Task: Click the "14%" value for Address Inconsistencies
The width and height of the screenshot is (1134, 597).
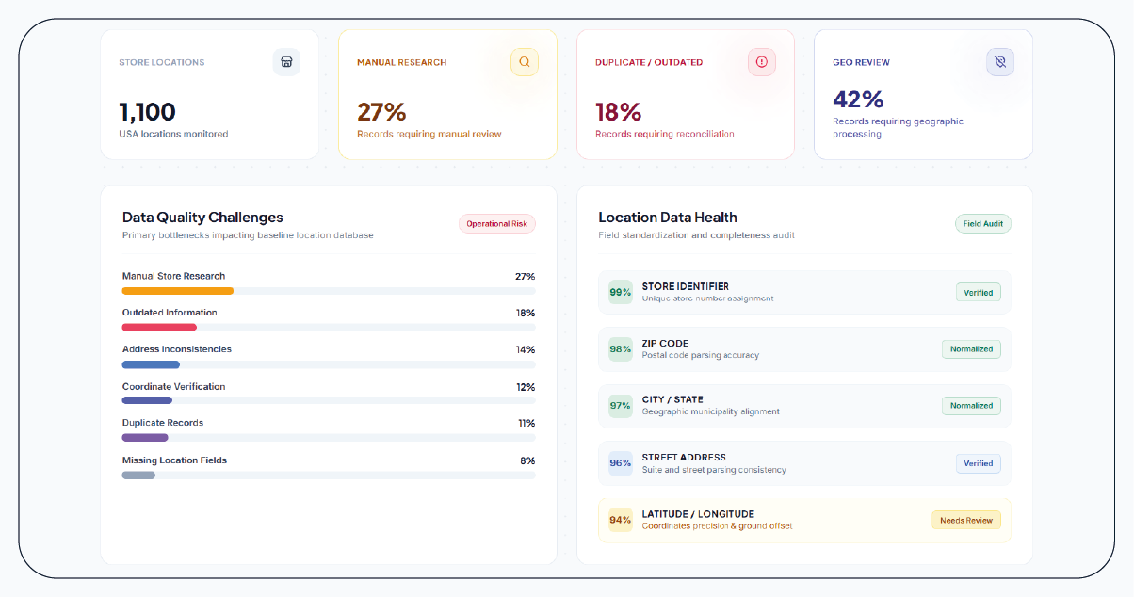Action: (x=525, y=349)
